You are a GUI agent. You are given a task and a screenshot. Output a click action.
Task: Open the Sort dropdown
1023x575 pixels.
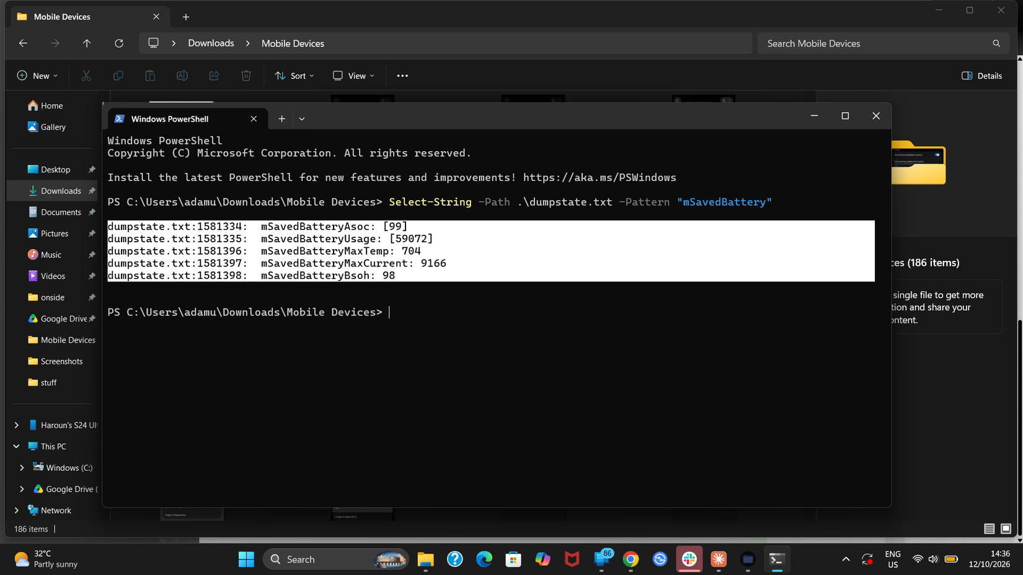[294, 76]
